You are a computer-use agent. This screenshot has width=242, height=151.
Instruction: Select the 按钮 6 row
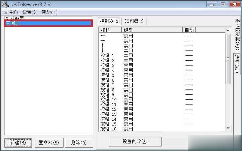162,80
